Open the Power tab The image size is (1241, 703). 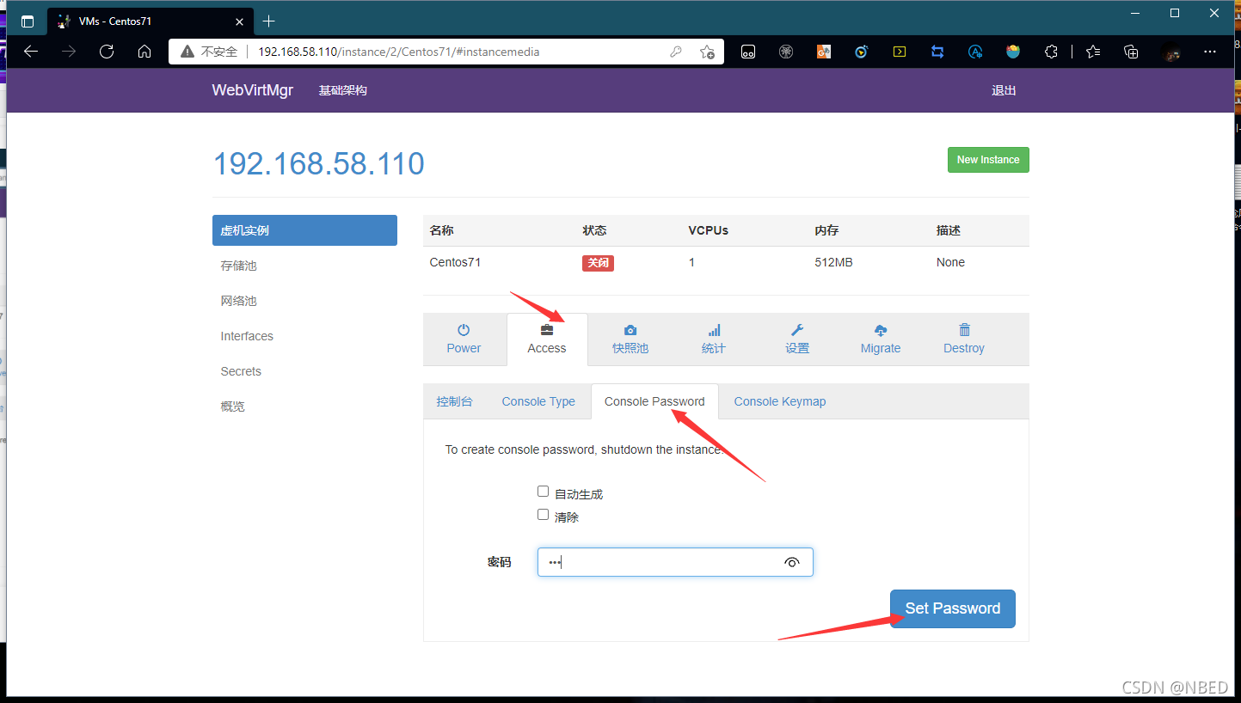tap(464, 339)
